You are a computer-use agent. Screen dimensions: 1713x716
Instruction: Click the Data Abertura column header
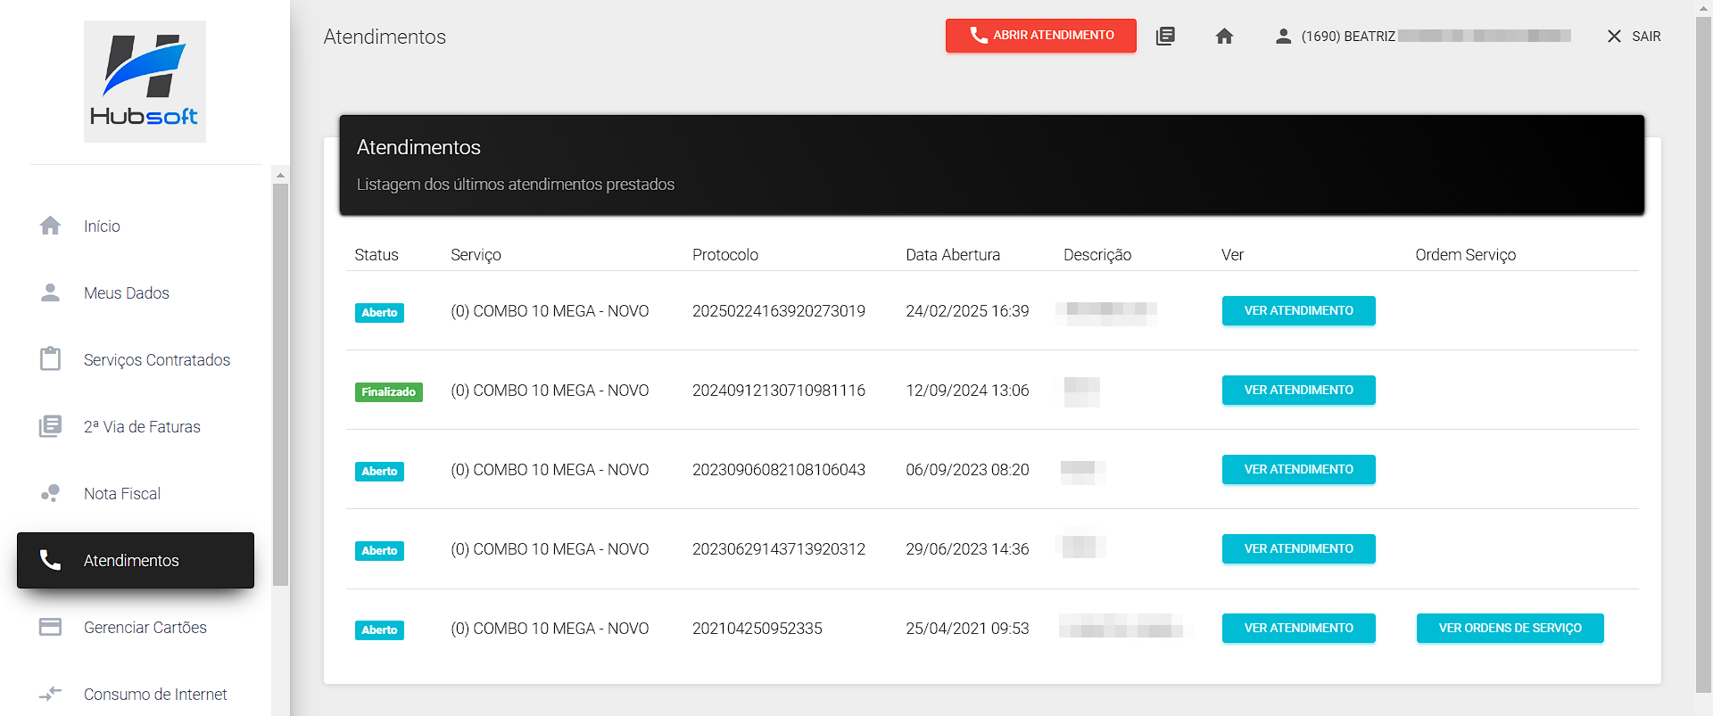click(953, 255)
